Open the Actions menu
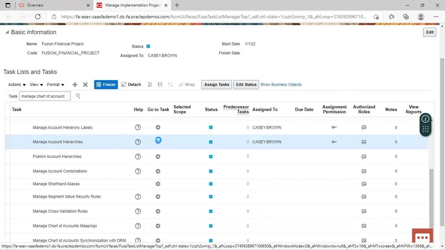 pyautogui.click(x=17, y=85)
